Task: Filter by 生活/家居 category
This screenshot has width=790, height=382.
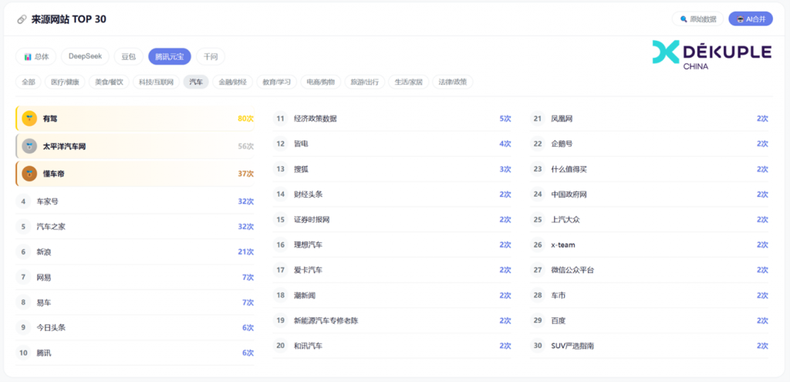Action: (x=409, y=82)
